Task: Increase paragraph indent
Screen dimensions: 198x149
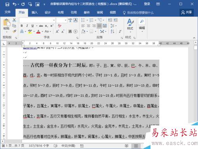Action: coord(116,20)
